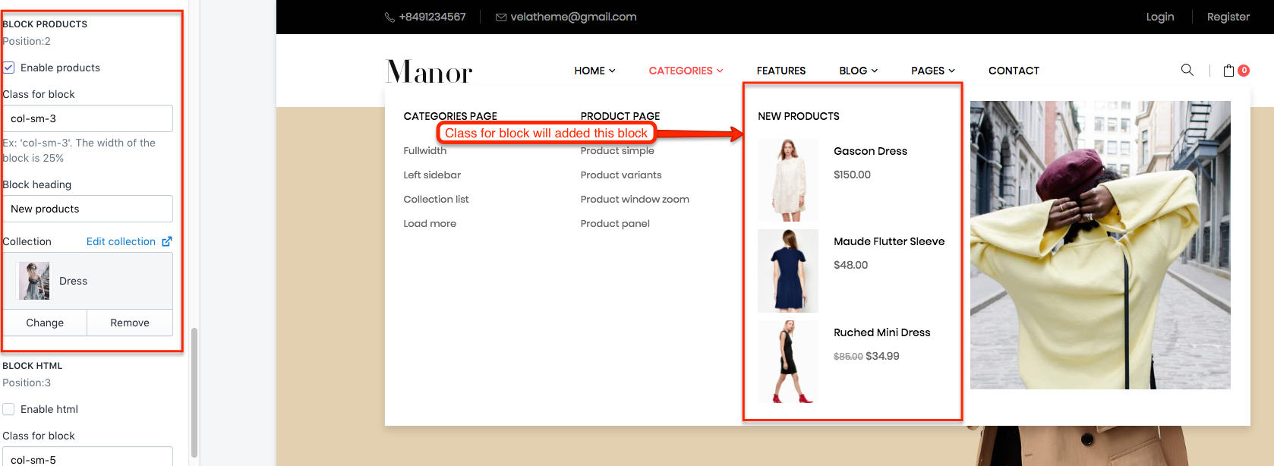The image size is (1274, 466).
Task: Click the search magnifier icon
Action: pyautogui.click(x=1187, y=70)
